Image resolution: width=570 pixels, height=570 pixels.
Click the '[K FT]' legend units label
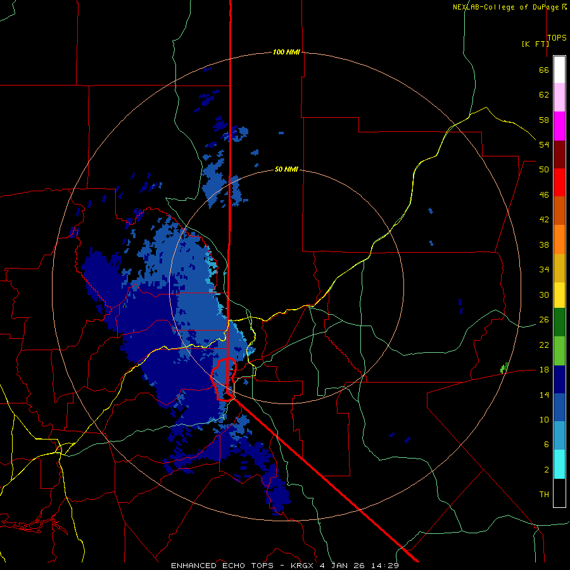[535, 44]
